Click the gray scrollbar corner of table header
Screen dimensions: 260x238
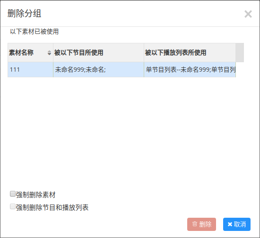coord(240,53)
